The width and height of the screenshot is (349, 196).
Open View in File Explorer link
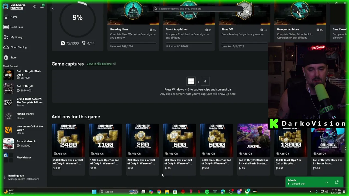[x=101, y=64]
